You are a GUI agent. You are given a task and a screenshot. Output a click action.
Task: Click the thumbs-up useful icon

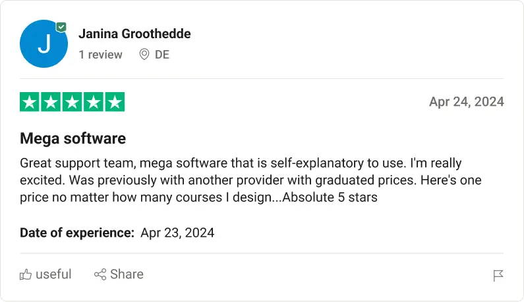pyautogui.click(x=26, y=274)
